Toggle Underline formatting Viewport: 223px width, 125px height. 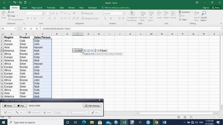[35, 18]
